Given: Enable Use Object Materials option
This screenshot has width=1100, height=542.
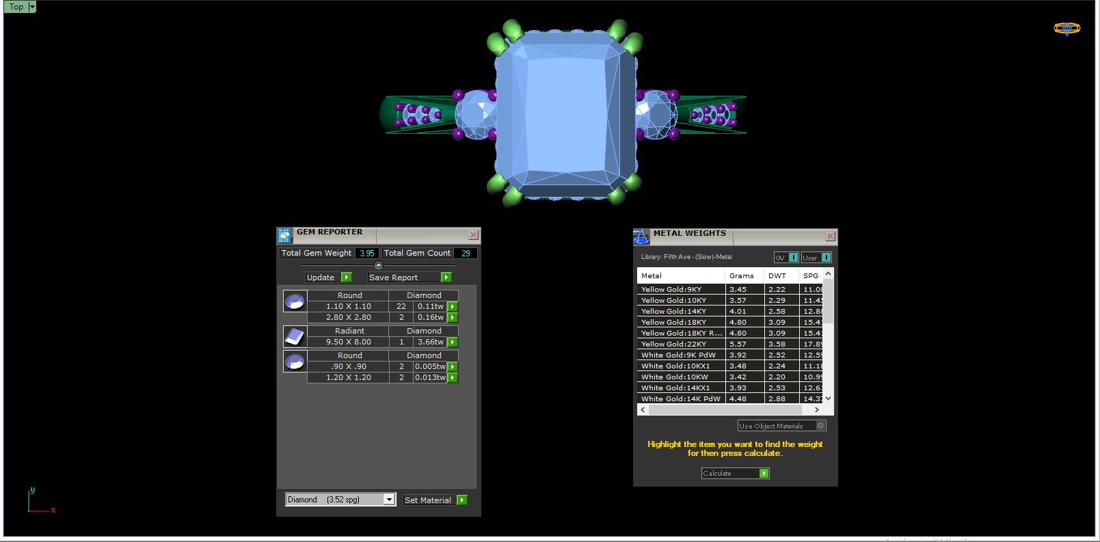Looking at the screenshot, I should 821,426.
